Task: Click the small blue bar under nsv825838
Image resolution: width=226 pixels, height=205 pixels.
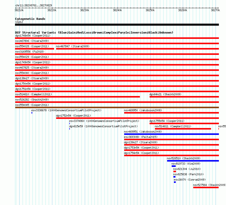Action: click(174, 177)
